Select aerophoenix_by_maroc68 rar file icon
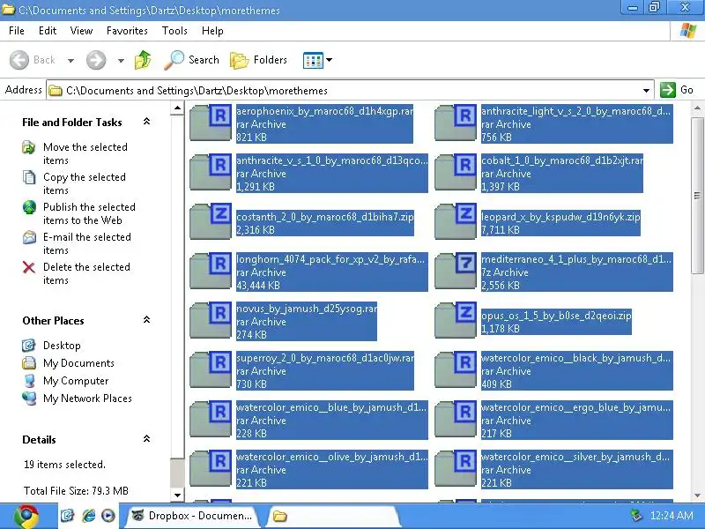 point(211,123)
